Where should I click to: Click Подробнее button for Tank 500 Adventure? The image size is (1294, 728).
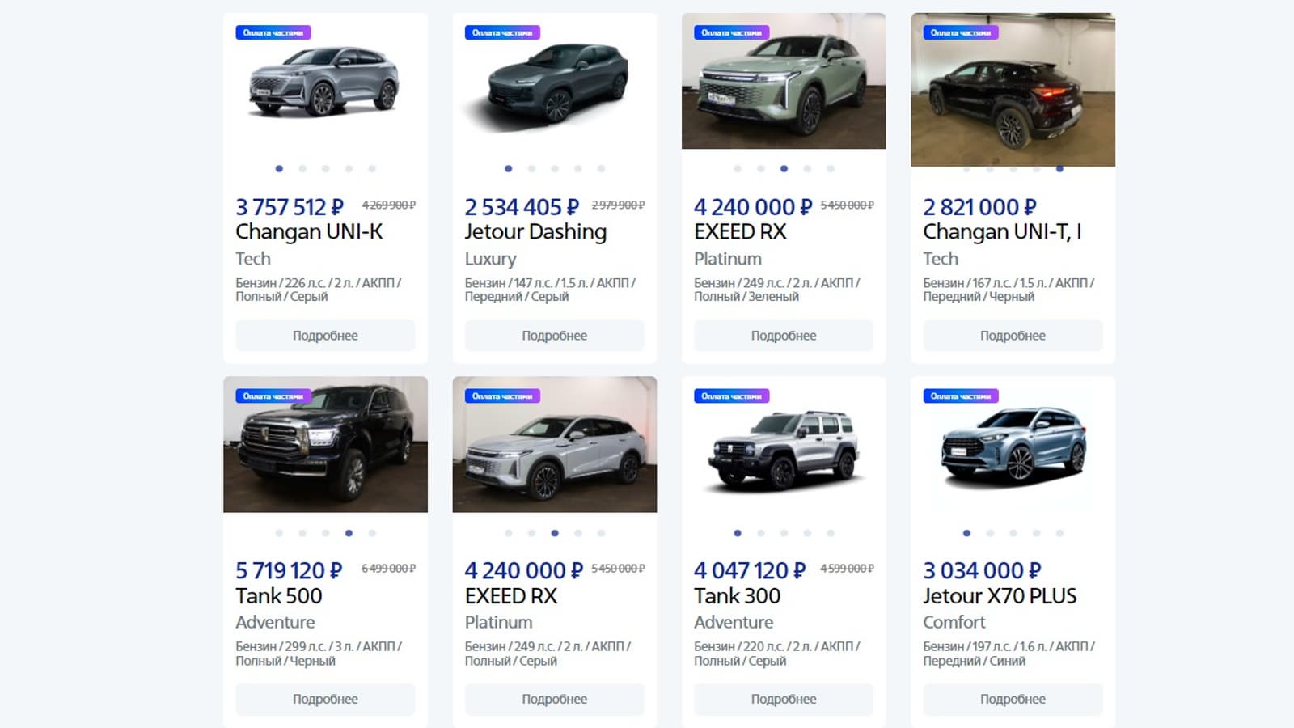pos(325,699)
